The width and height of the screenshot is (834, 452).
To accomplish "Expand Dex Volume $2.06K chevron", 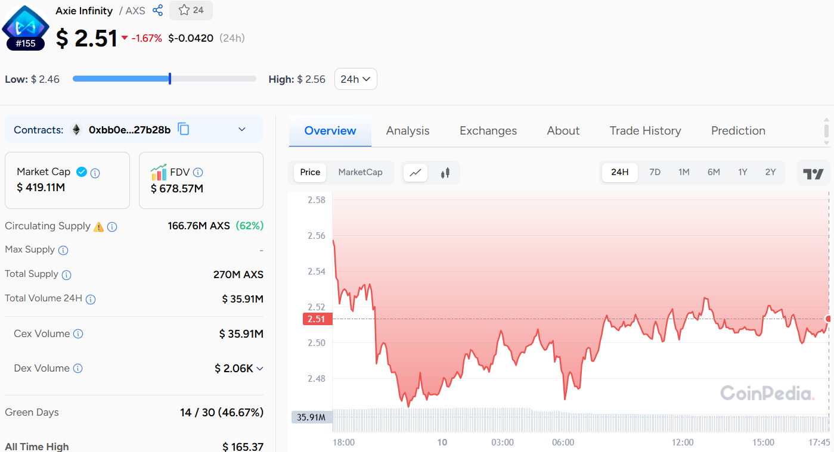I will (x=260, y=369).
